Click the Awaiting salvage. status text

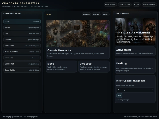pos(123,100)
